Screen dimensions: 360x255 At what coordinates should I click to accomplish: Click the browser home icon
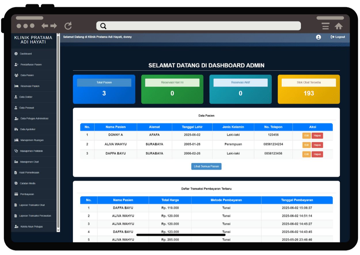click(x=338, y=26)
